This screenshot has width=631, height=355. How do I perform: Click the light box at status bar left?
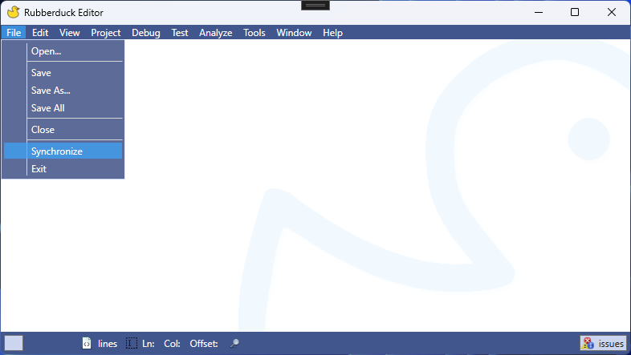[14, 343]
